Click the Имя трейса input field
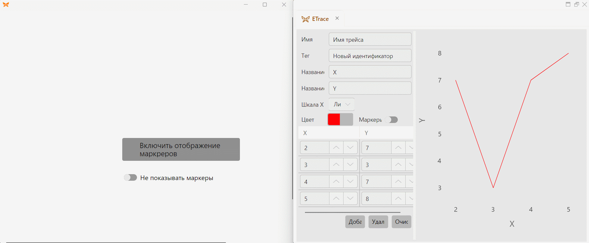Screen dimensions: 589x243 [x=370, y=39]
